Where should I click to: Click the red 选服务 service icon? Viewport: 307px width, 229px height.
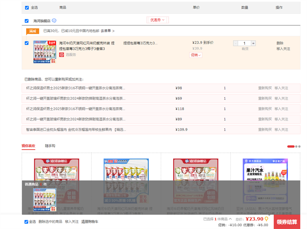click(x=61, y=55)
